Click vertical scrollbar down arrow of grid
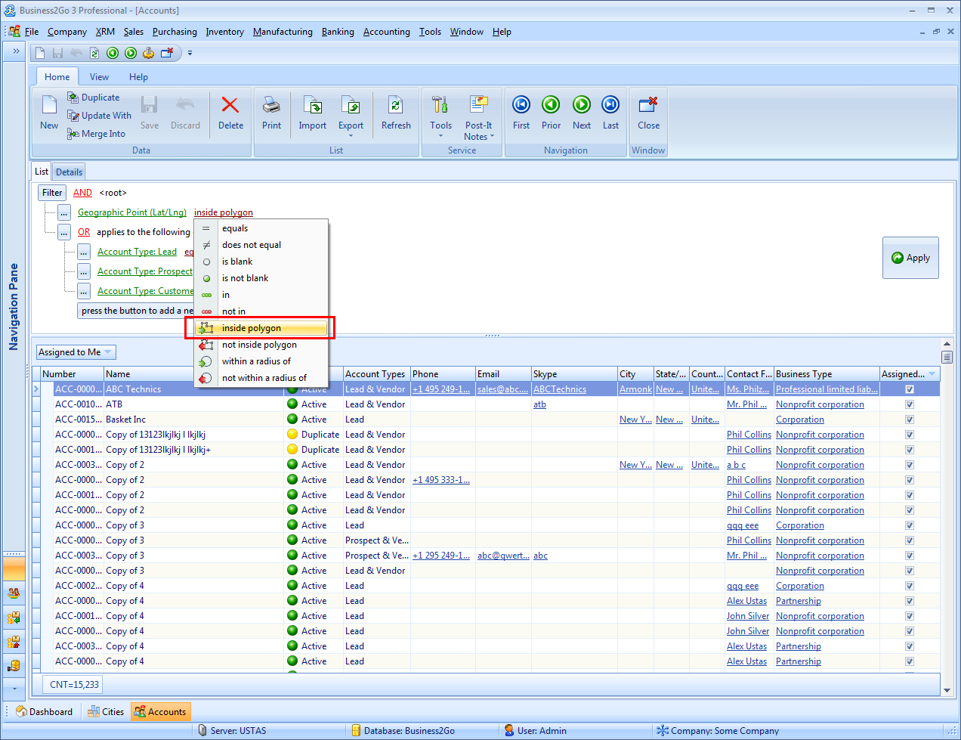The image size is (961, 740). (947, 689)
